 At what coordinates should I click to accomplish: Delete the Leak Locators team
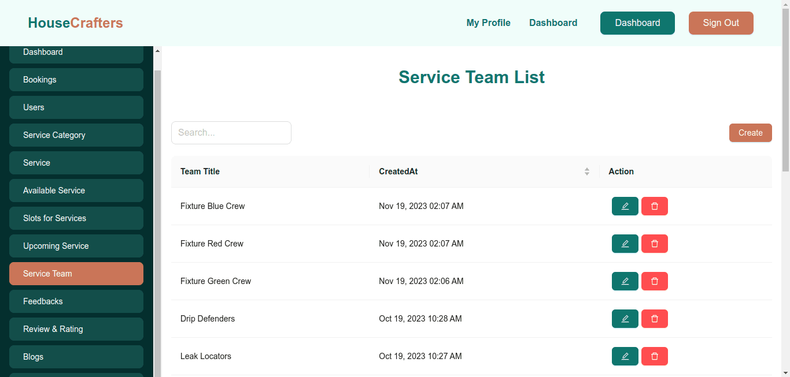coord(654,356)
